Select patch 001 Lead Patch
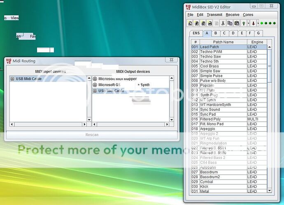This screenshot has height=205, width=284. pos(229,47)
